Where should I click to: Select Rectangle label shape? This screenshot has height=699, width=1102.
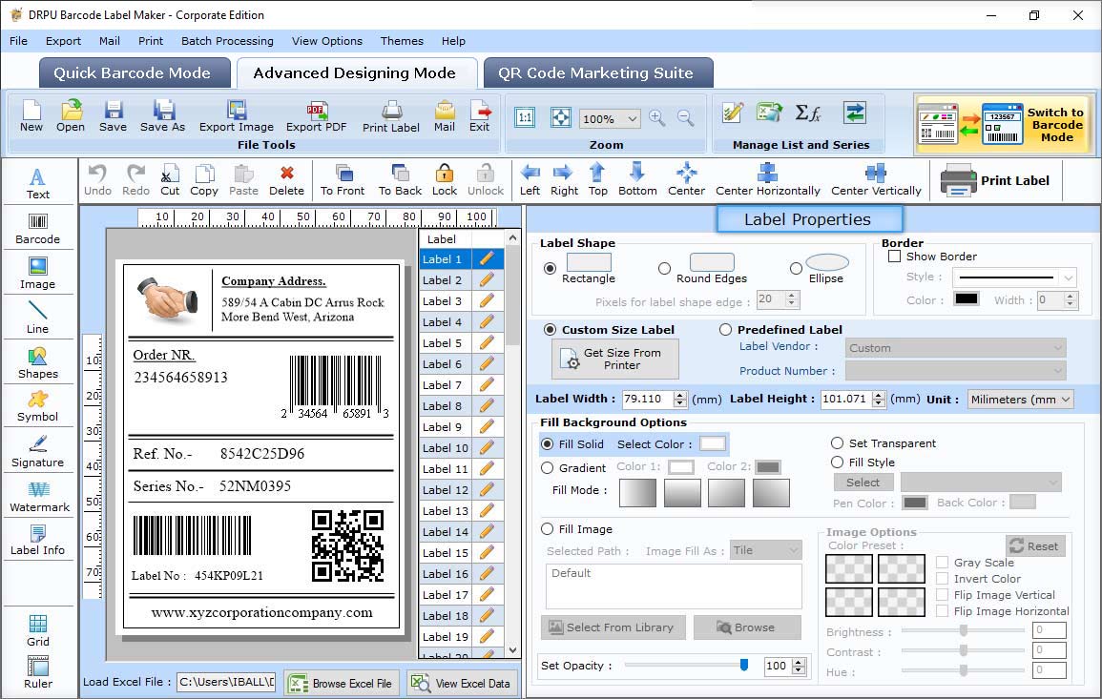(x=551, y=268)
